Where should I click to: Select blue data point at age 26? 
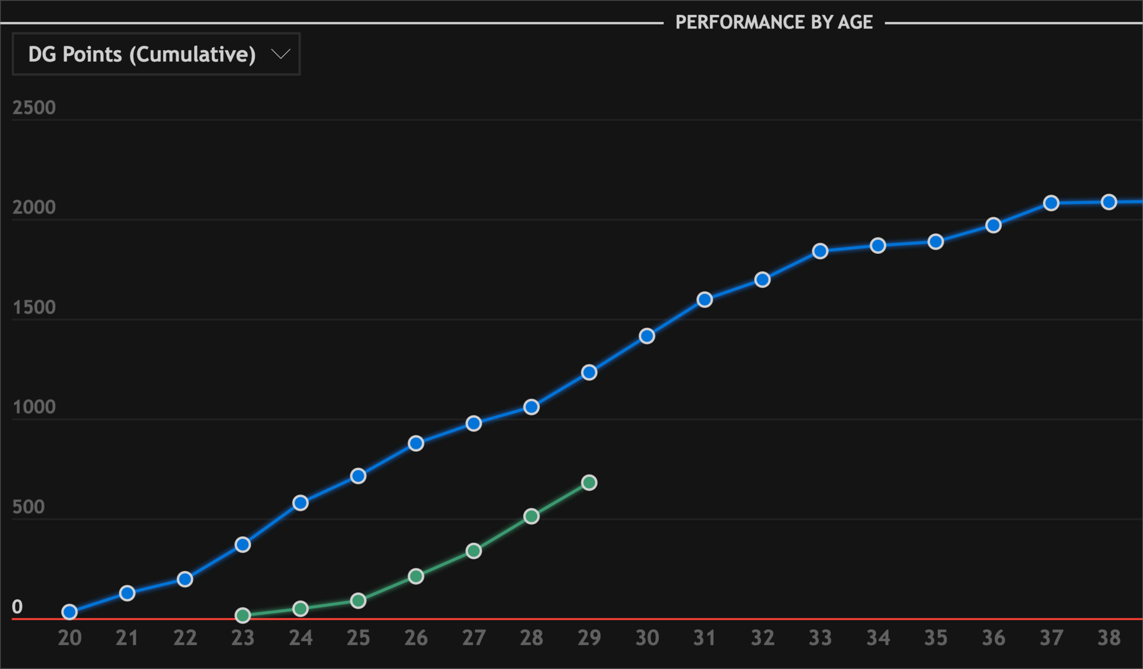click(x=416, y=443)
